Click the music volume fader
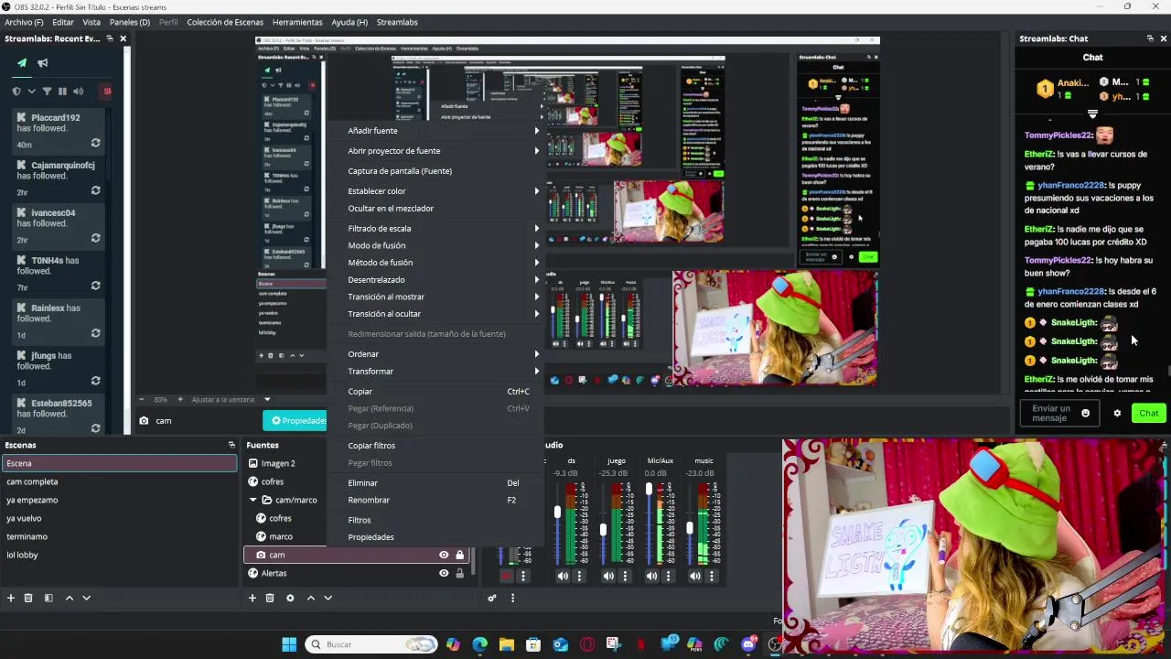1171x659 pixels. coord(690,528)
